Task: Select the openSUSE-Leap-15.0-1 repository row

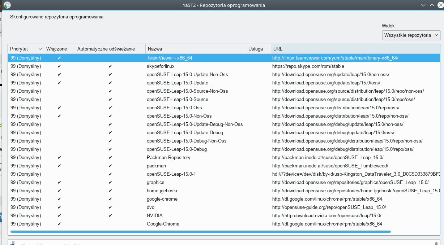Action: (171, 174)
